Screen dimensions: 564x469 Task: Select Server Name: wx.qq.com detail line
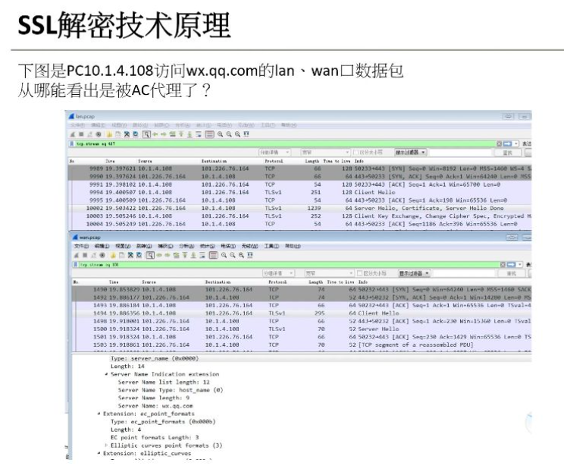tap(155, 406)
